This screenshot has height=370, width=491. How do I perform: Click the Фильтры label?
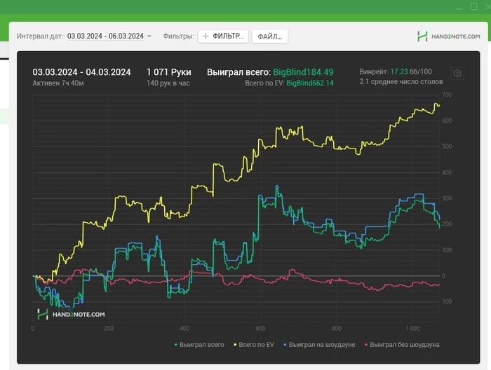pyautogui.click(x=178, y=36)
